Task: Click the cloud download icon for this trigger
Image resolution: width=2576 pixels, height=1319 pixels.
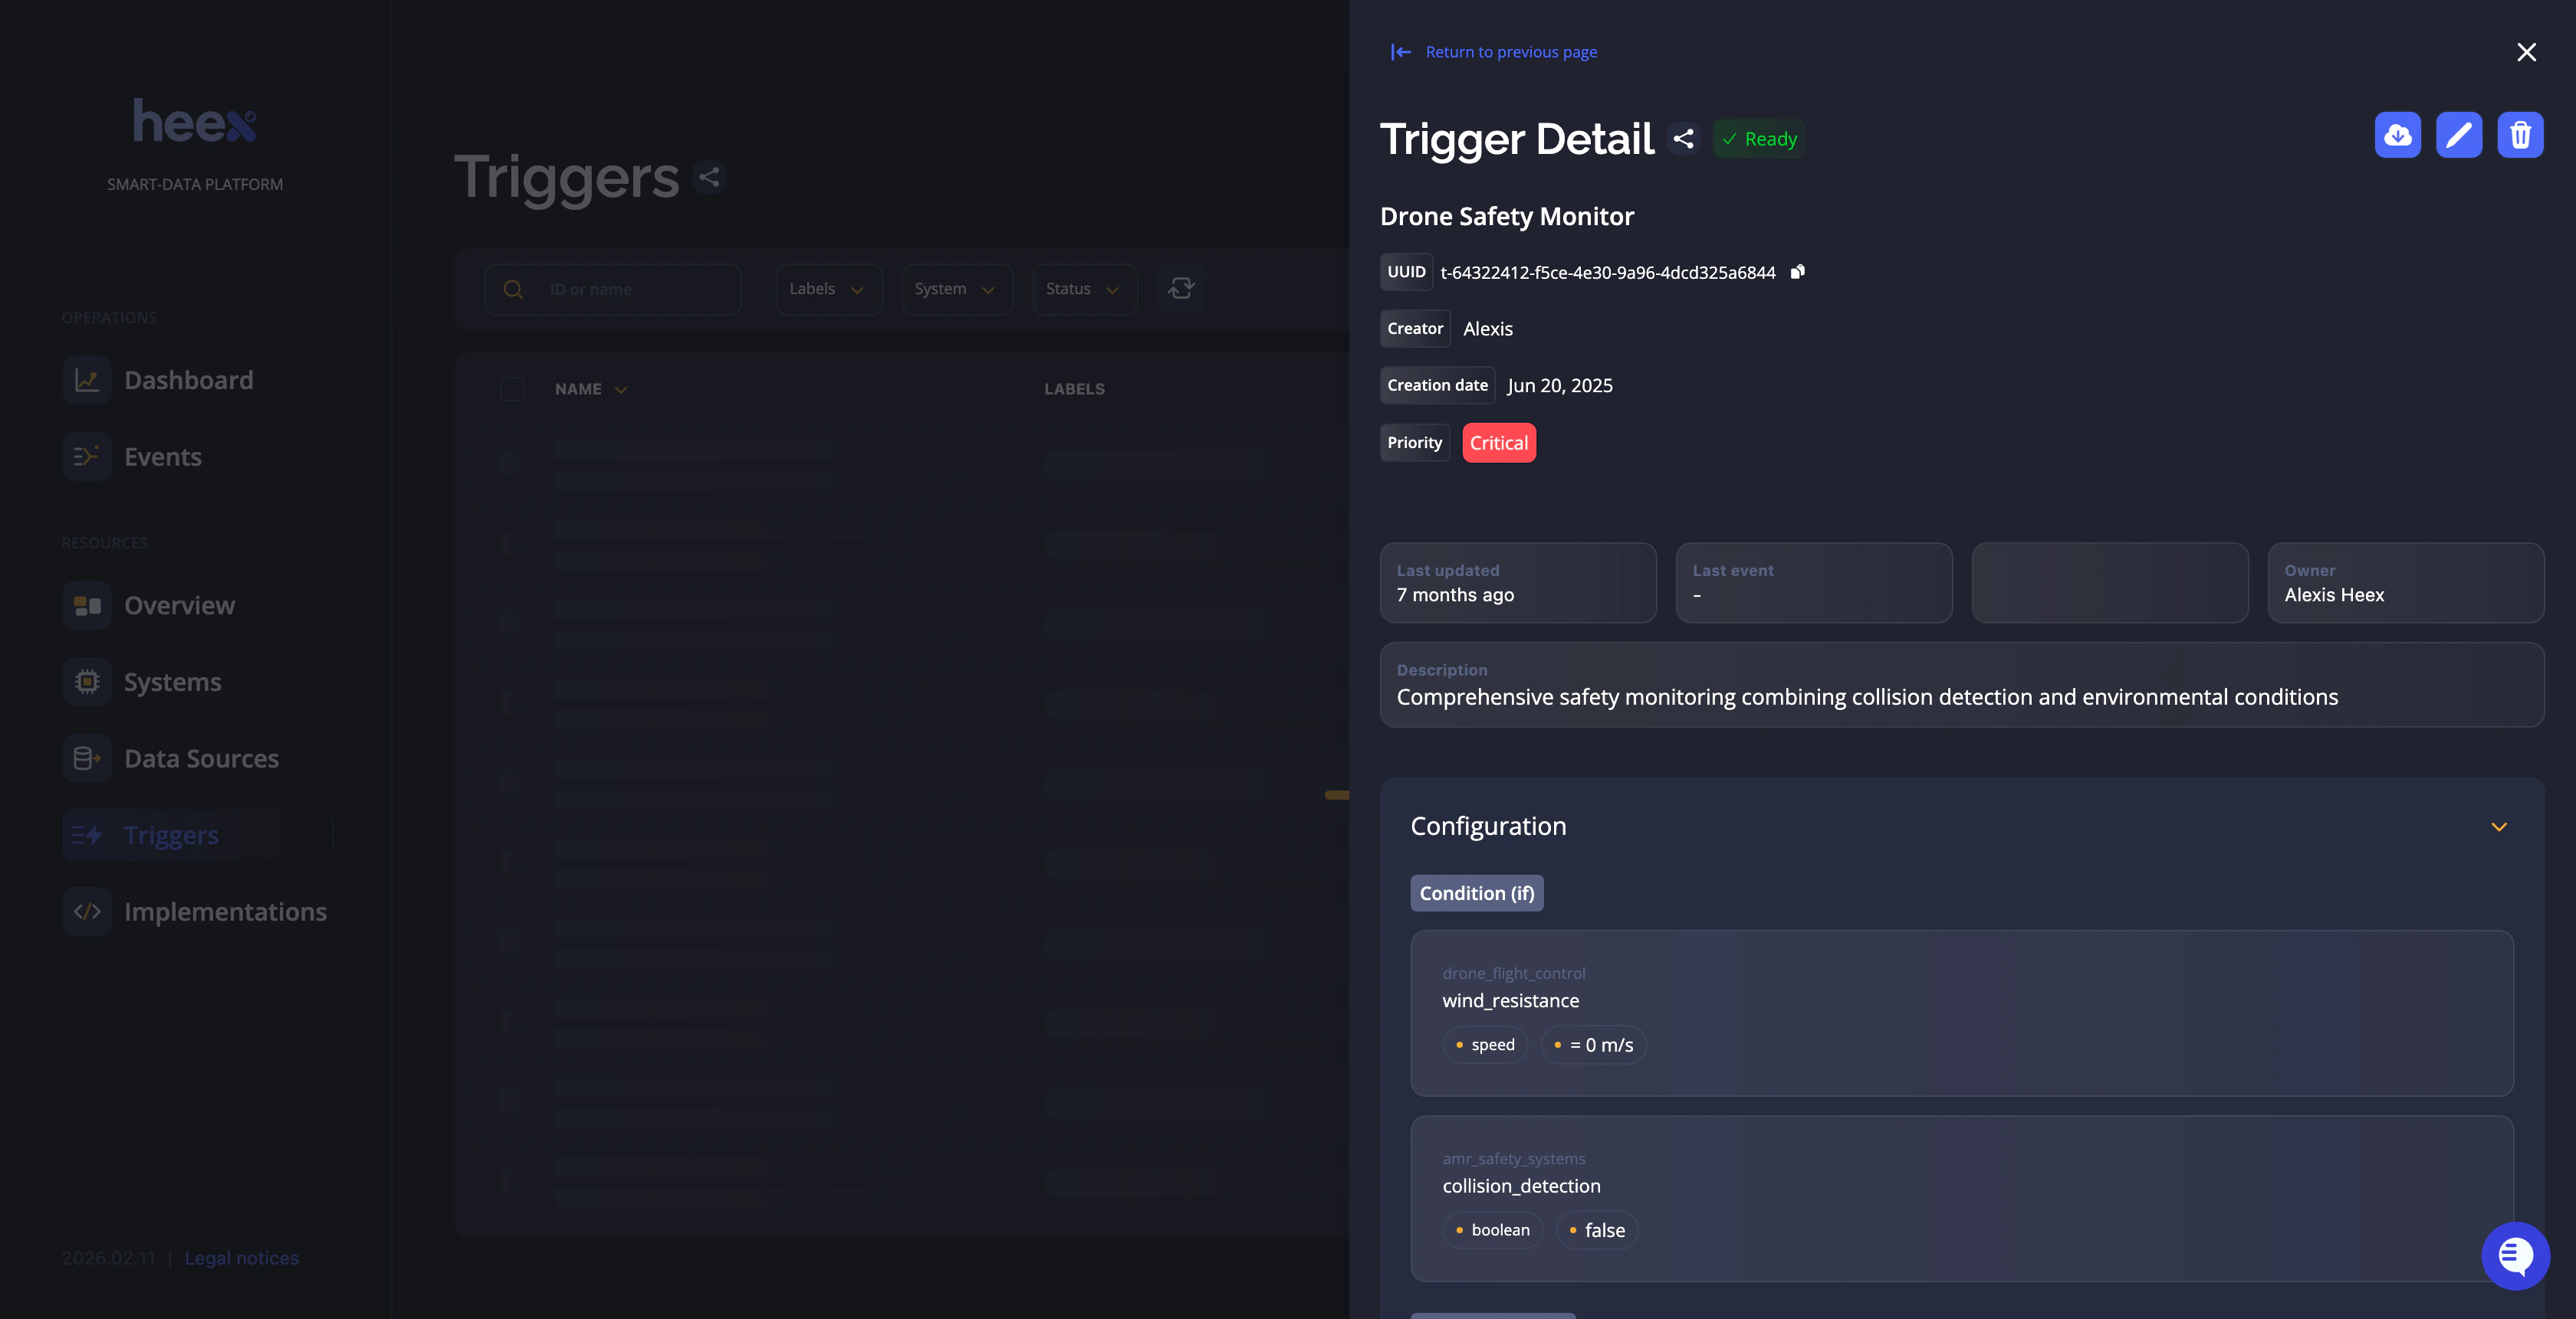Action: tap(2398, 135)
